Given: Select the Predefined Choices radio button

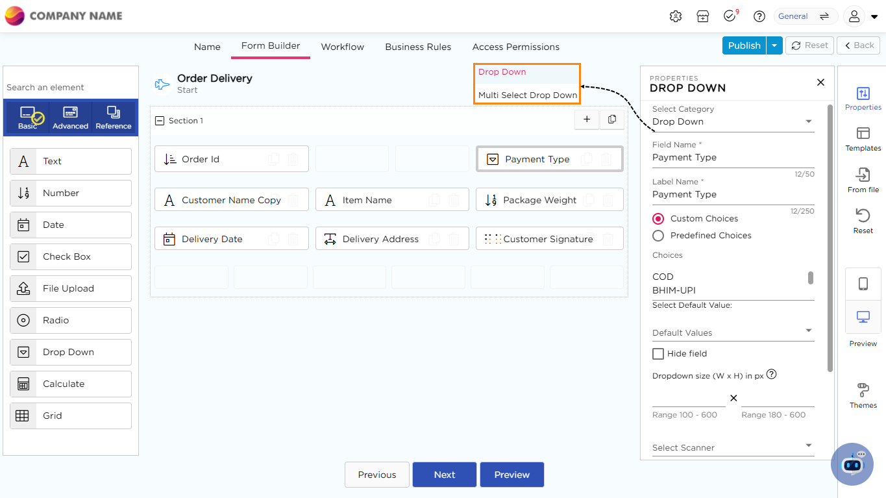Looking at the screenshot, I should tap(658, 236).
